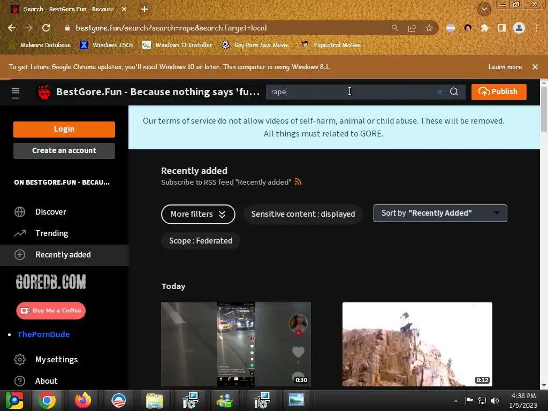548x411 pixels.
Task: Click Create an account button
Action: pyautogui.click(x=64, y=150)
